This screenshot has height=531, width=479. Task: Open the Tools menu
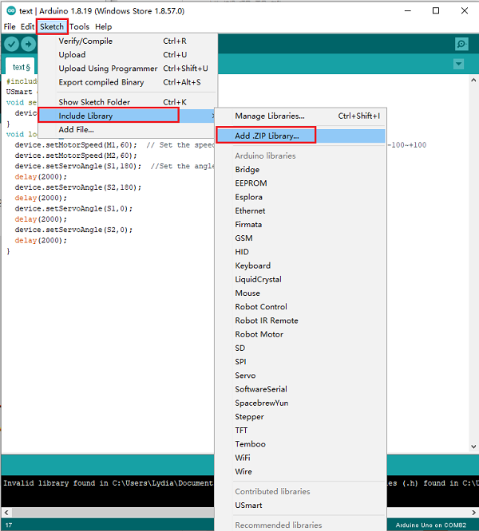coord(79,26)
